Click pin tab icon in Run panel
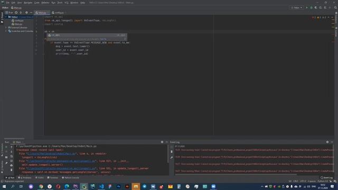 point(6,163)
